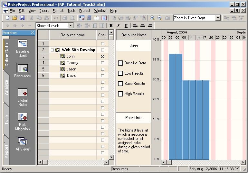Click the Resource name column header
The height and width of the screenshot is (173, 248).
click(73, 35)
